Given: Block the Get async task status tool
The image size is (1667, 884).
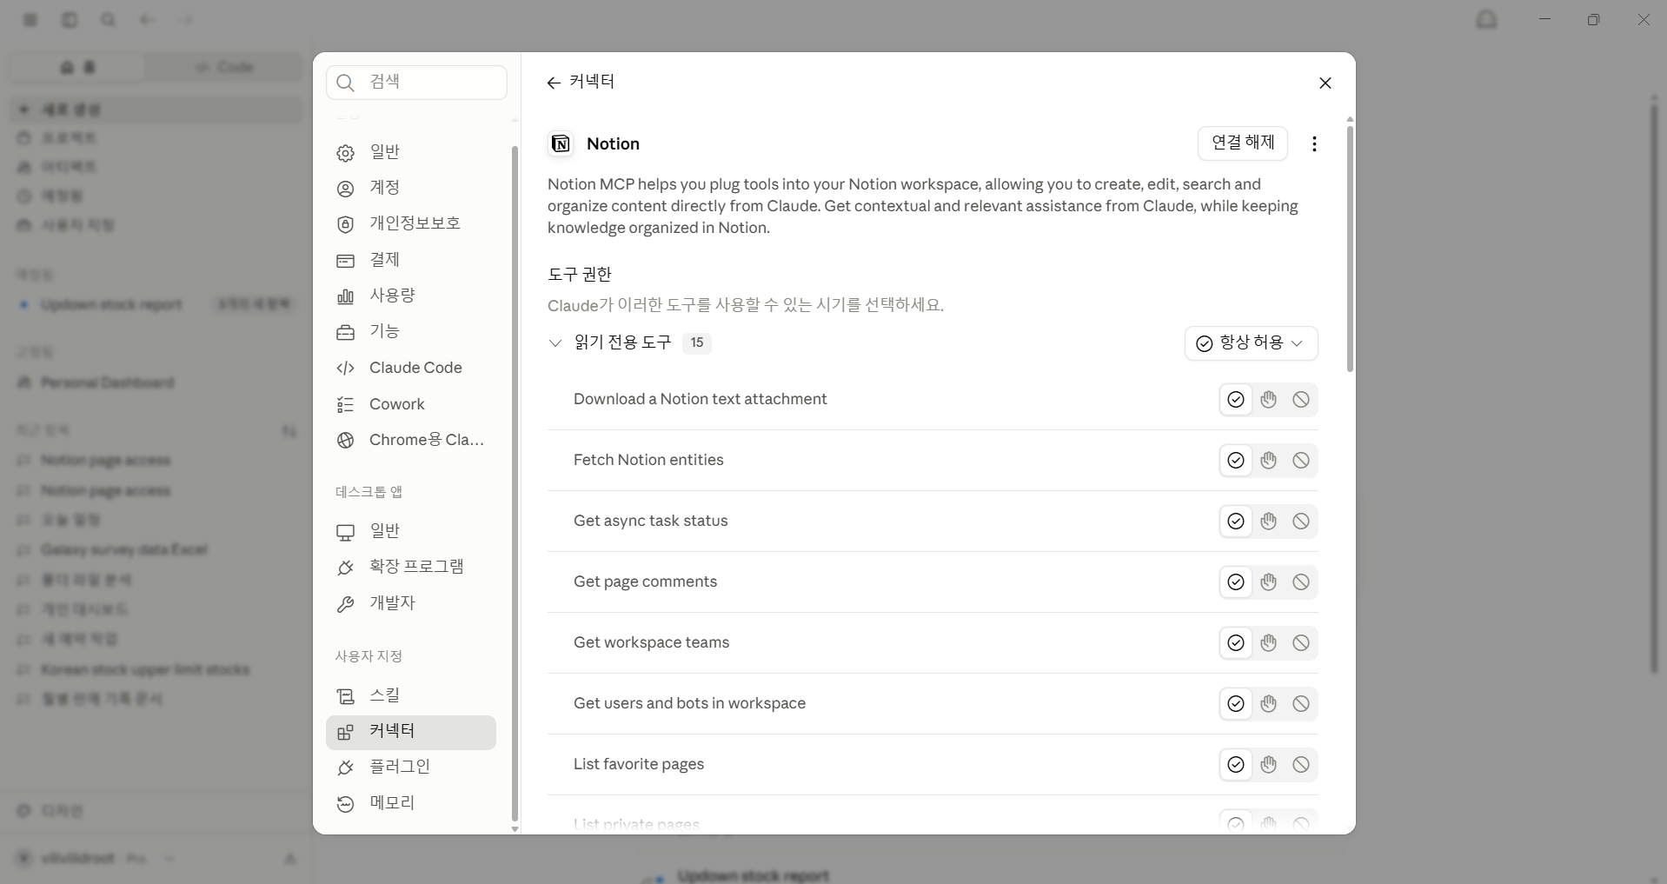Looking at the screenshot, I should [x=1301, y=522].
